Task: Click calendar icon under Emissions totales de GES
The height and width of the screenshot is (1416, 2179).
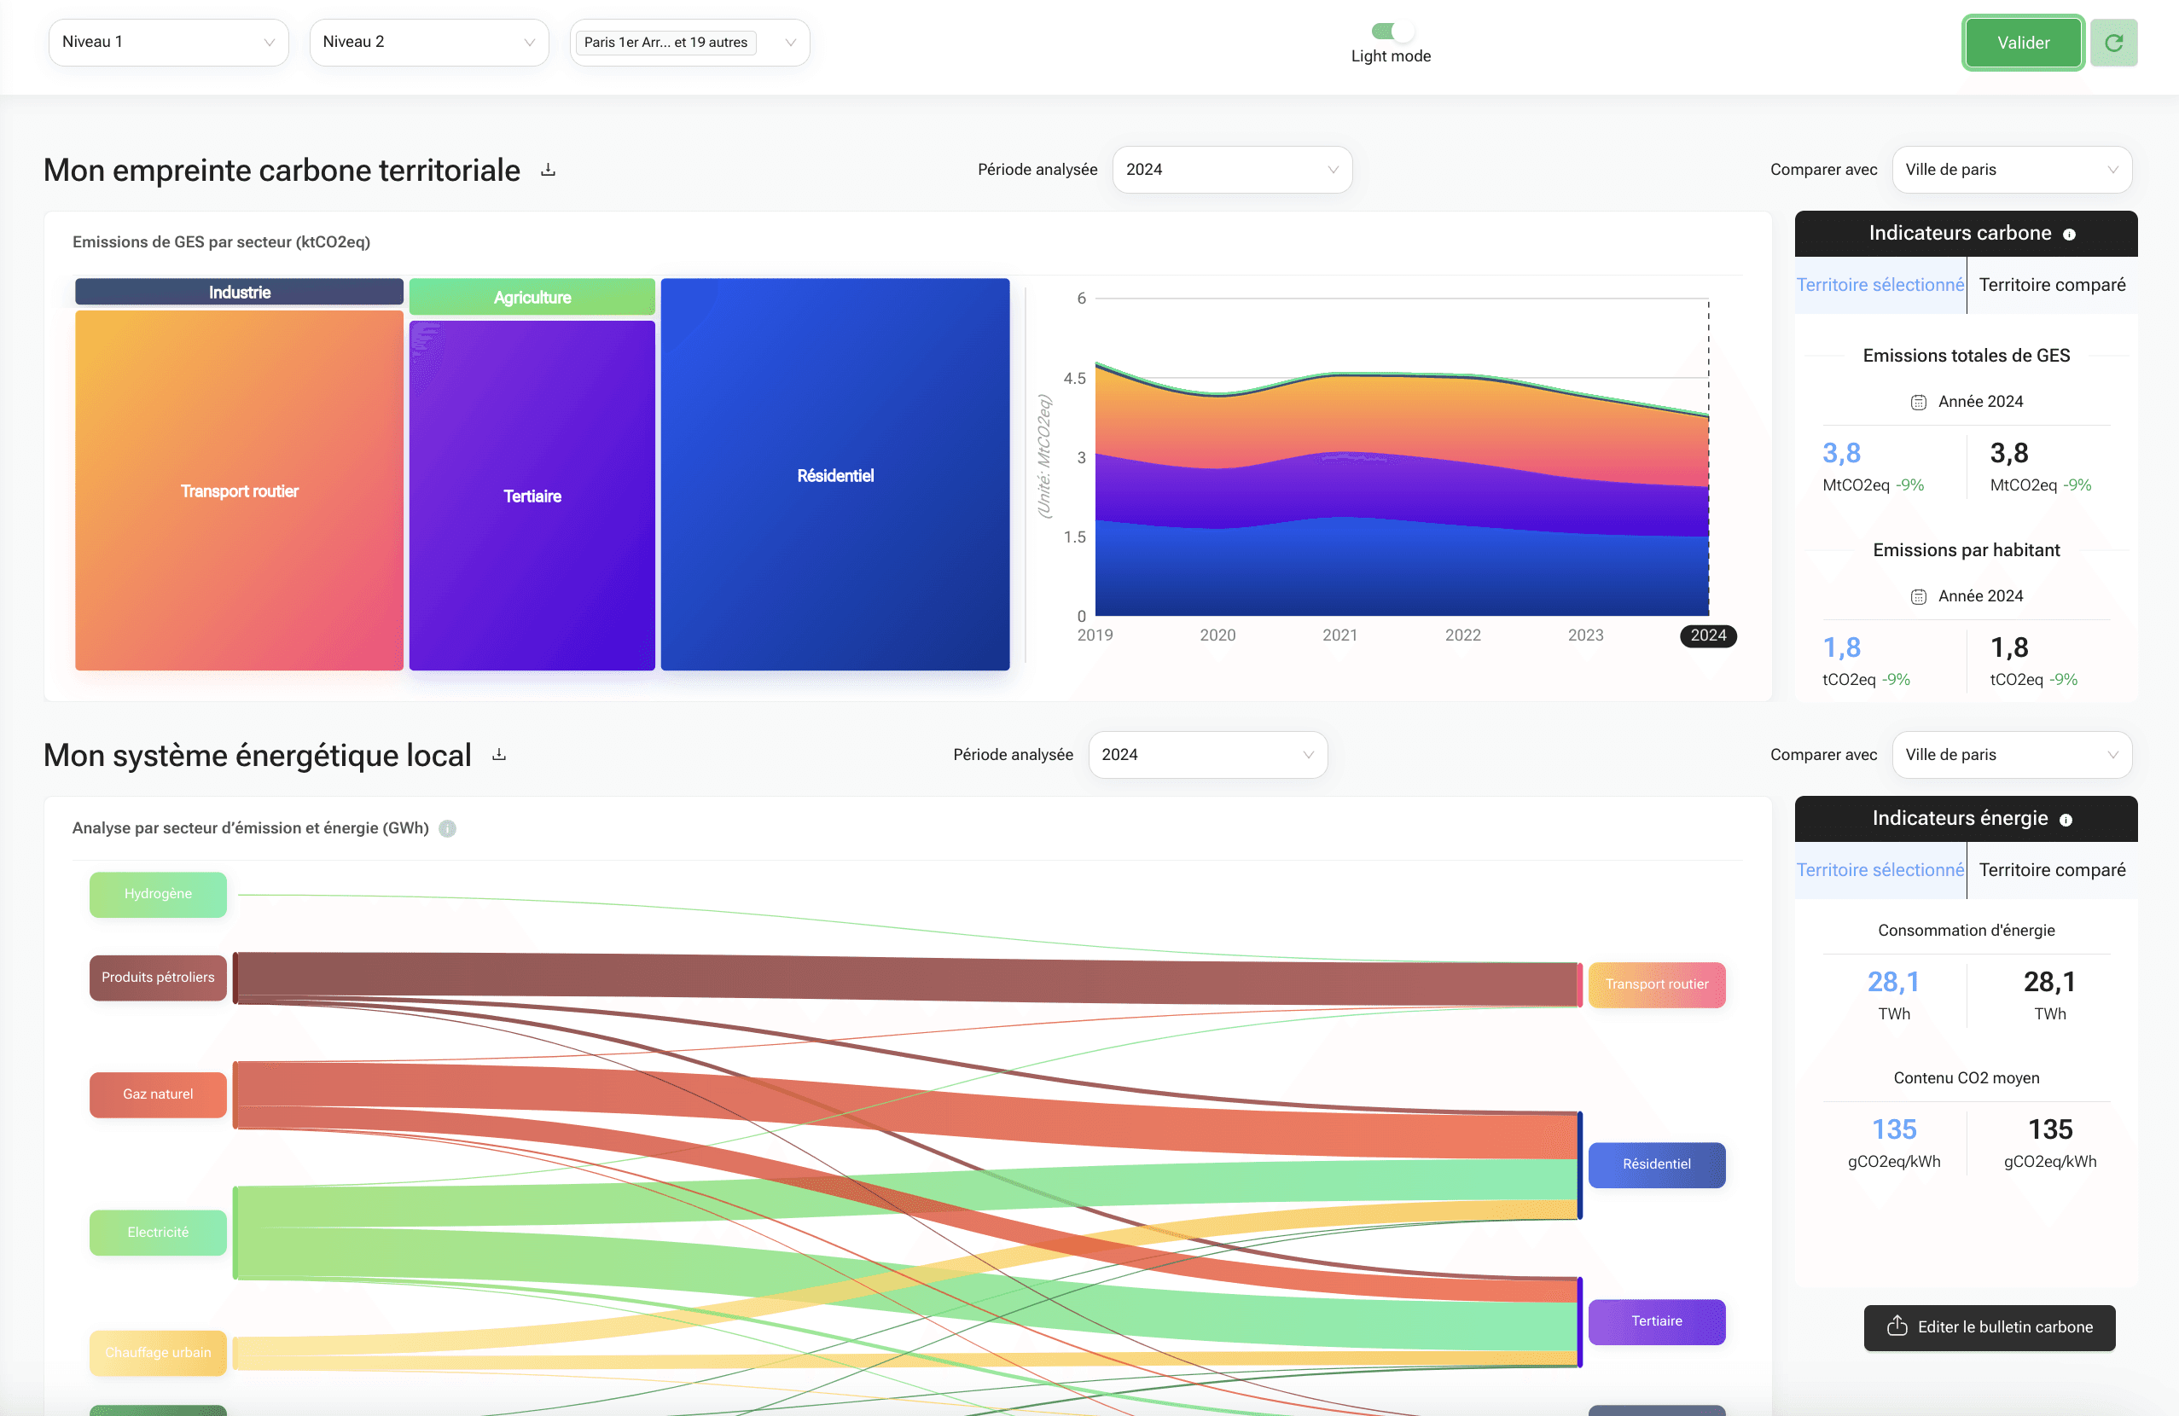Action: (1918, 402)
